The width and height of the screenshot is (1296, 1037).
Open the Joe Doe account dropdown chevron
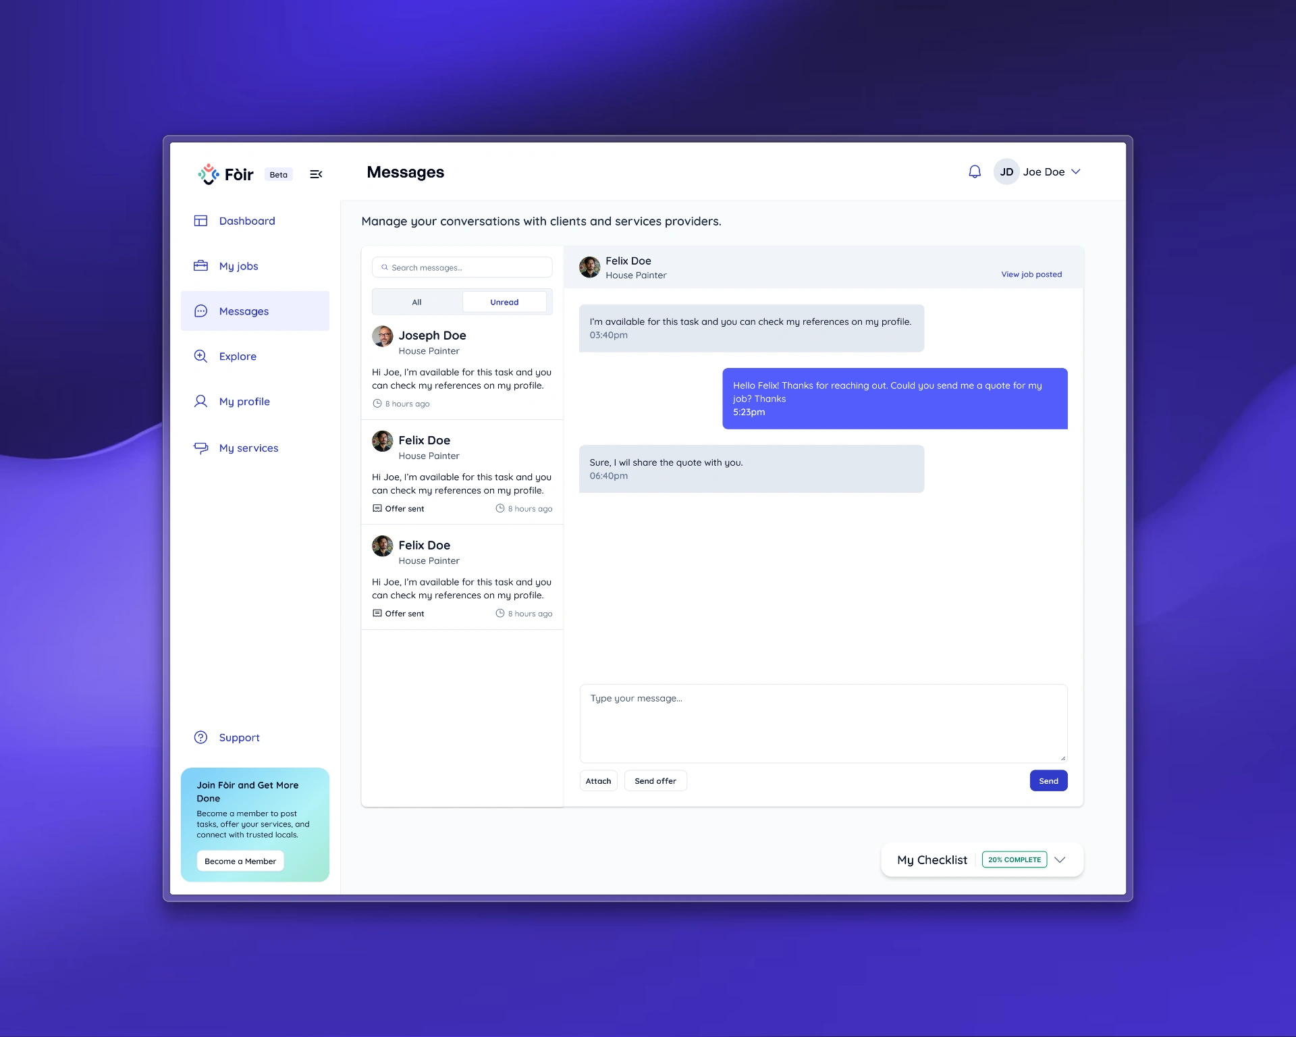1076,172
